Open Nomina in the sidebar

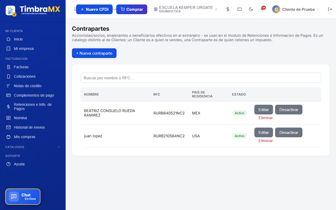click(33, 118)
